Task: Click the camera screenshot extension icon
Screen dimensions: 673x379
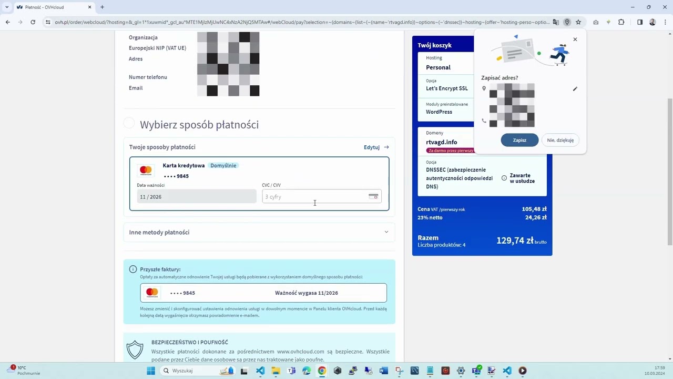Action: point(596,22)
